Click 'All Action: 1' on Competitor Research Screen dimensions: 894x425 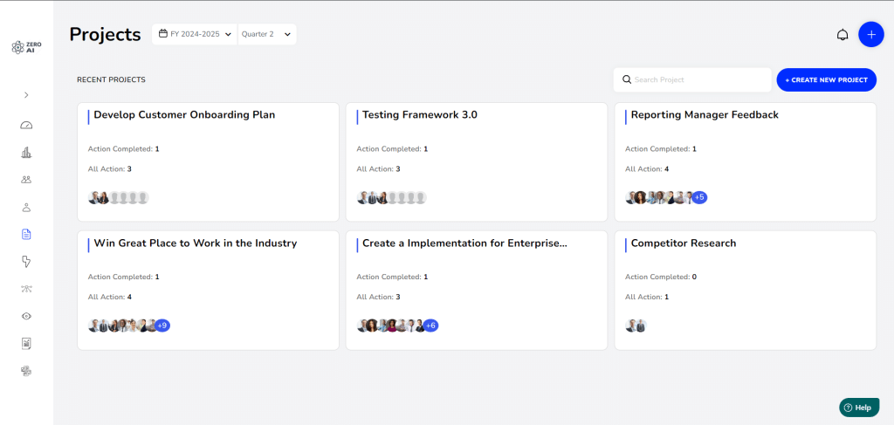click(x=647, y=297)
